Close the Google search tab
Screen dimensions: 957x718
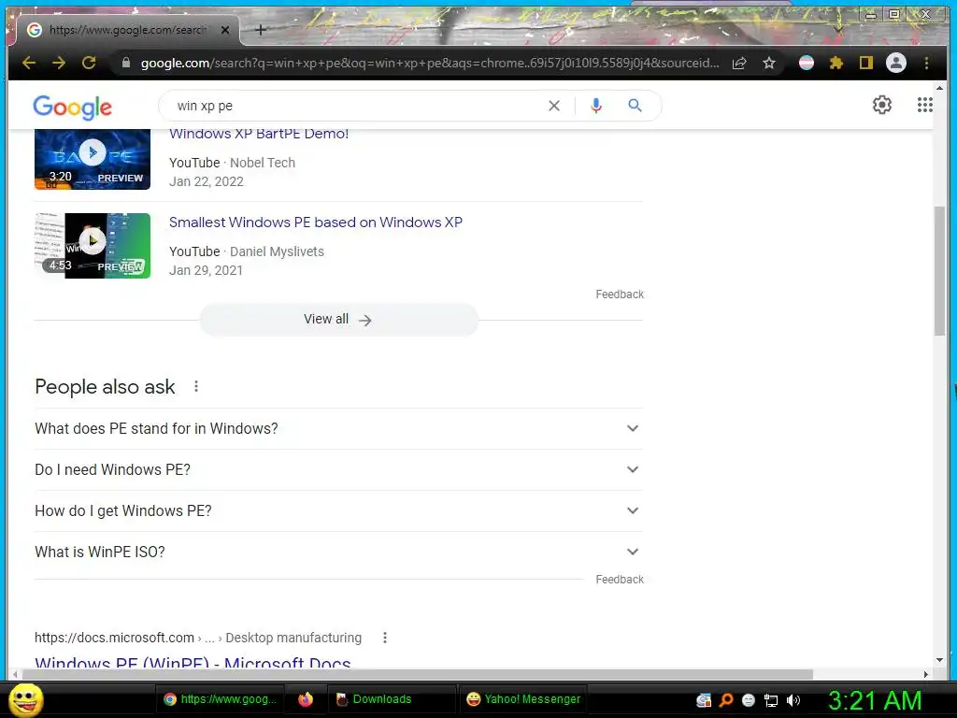225,30
